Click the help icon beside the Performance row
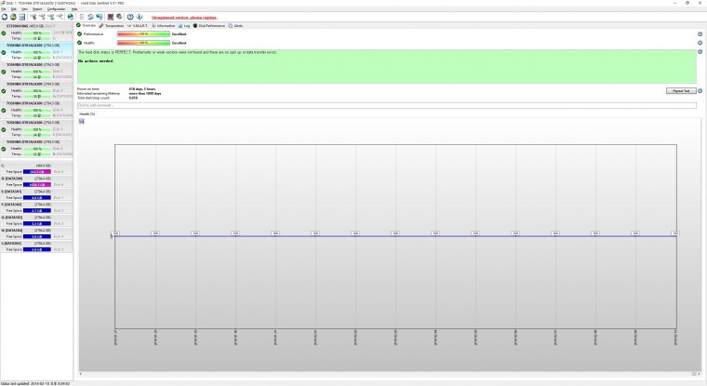This screenshot has height=386, width=707. coord(700,34)
